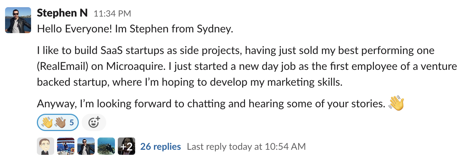The height and width of the screenshot is (162, 464).
Task: Click the yellow wave emoji in reaction pill
Action: point(47,123)
